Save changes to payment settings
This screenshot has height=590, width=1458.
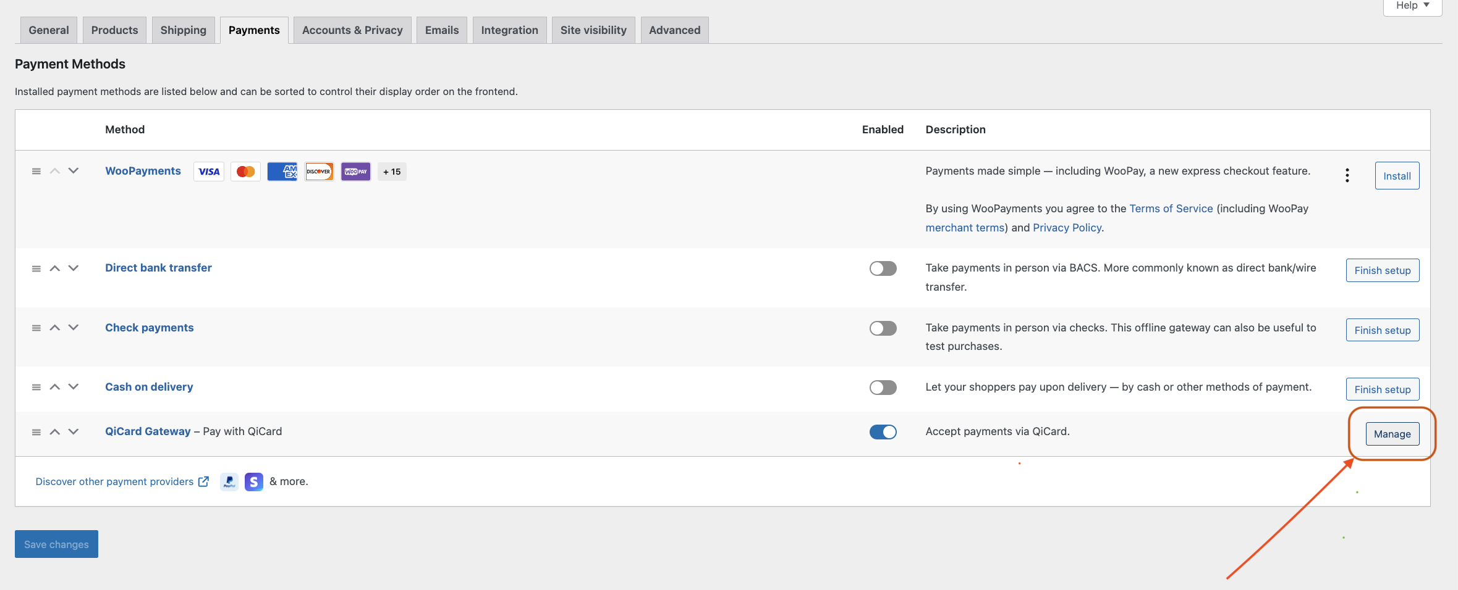click(56, 544)
